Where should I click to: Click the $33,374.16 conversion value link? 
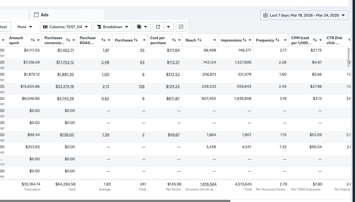[x=65, y=86]
